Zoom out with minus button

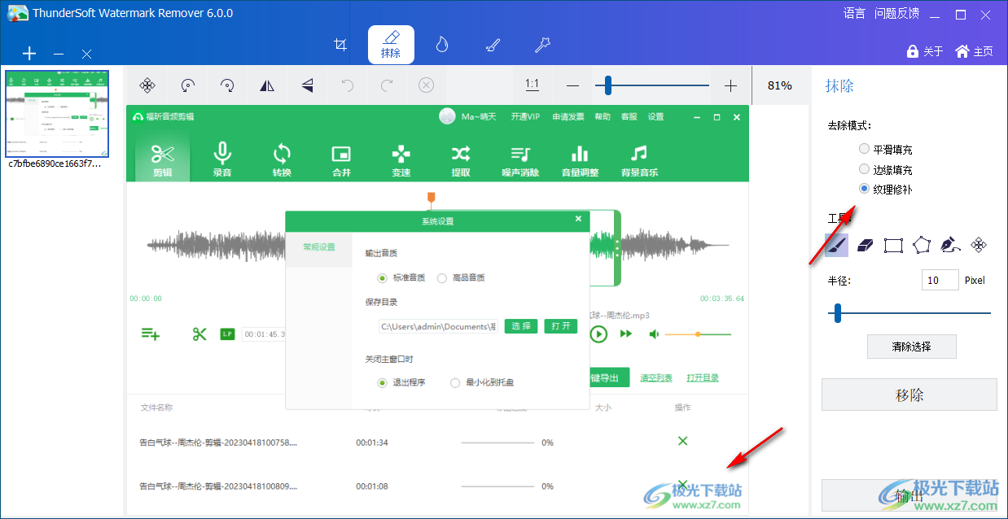point(572,85)
